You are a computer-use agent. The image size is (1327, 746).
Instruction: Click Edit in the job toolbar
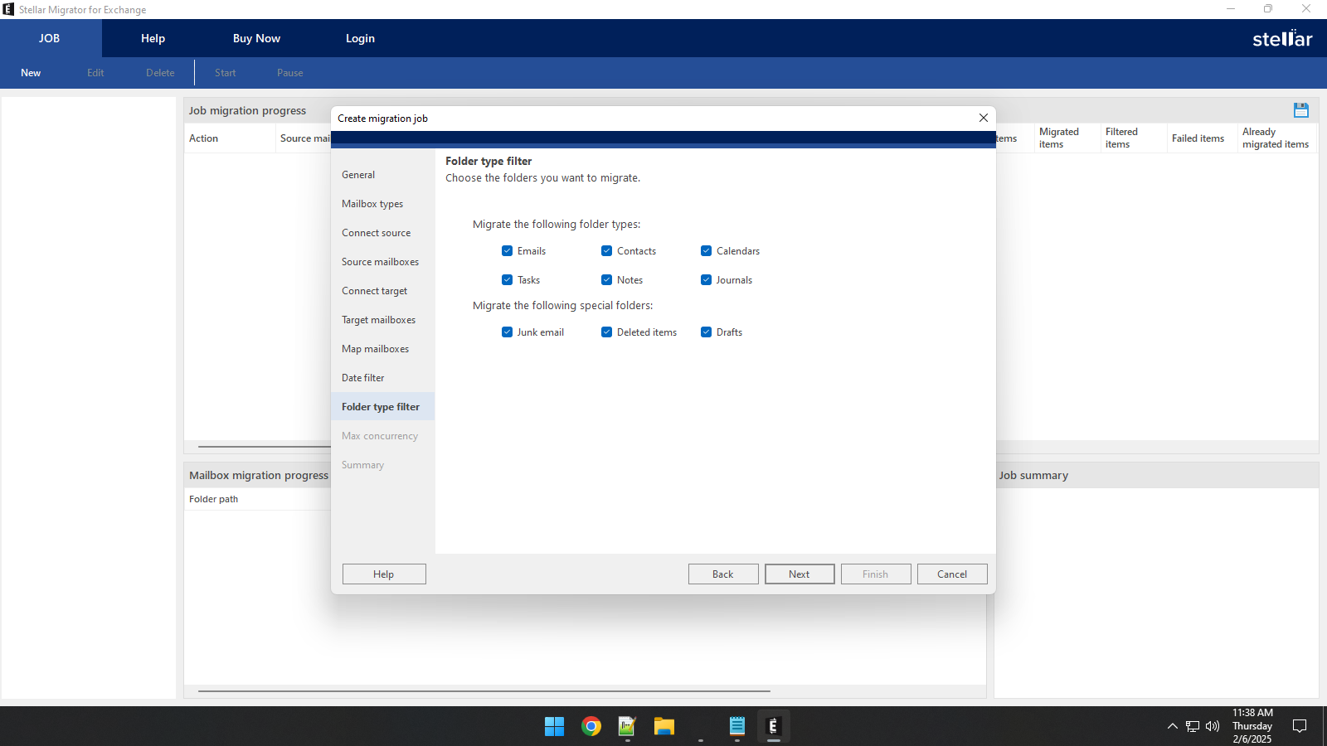(x=95, y=73)
